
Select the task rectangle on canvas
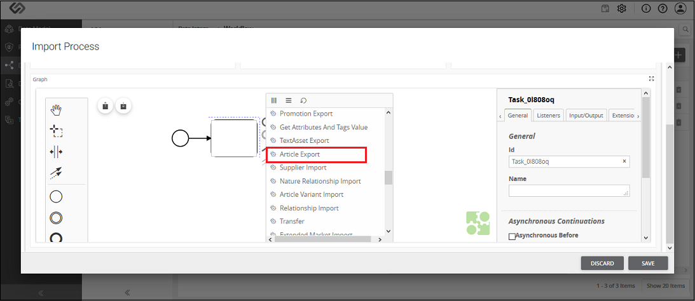click(234, 138)
